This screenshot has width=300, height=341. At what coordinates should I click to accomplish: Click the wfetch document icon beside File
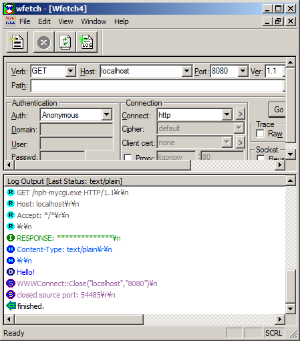(10, 21)
